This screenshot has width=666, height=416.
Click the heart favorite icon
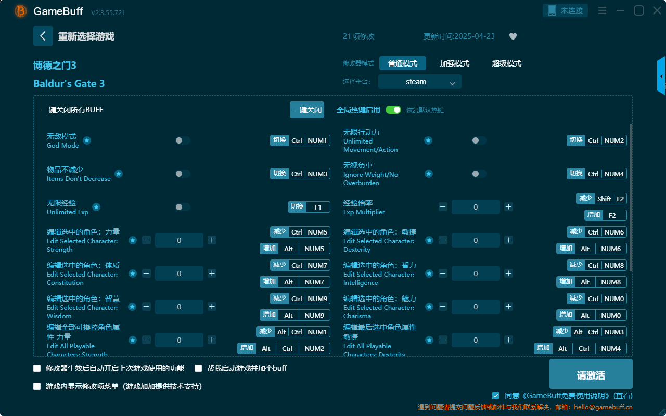pyautogui.click(x=513, y=36)
